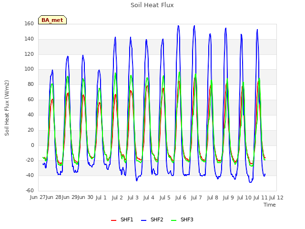Click the Jun 27 x-axis tick label

click(x=38, y=197)
